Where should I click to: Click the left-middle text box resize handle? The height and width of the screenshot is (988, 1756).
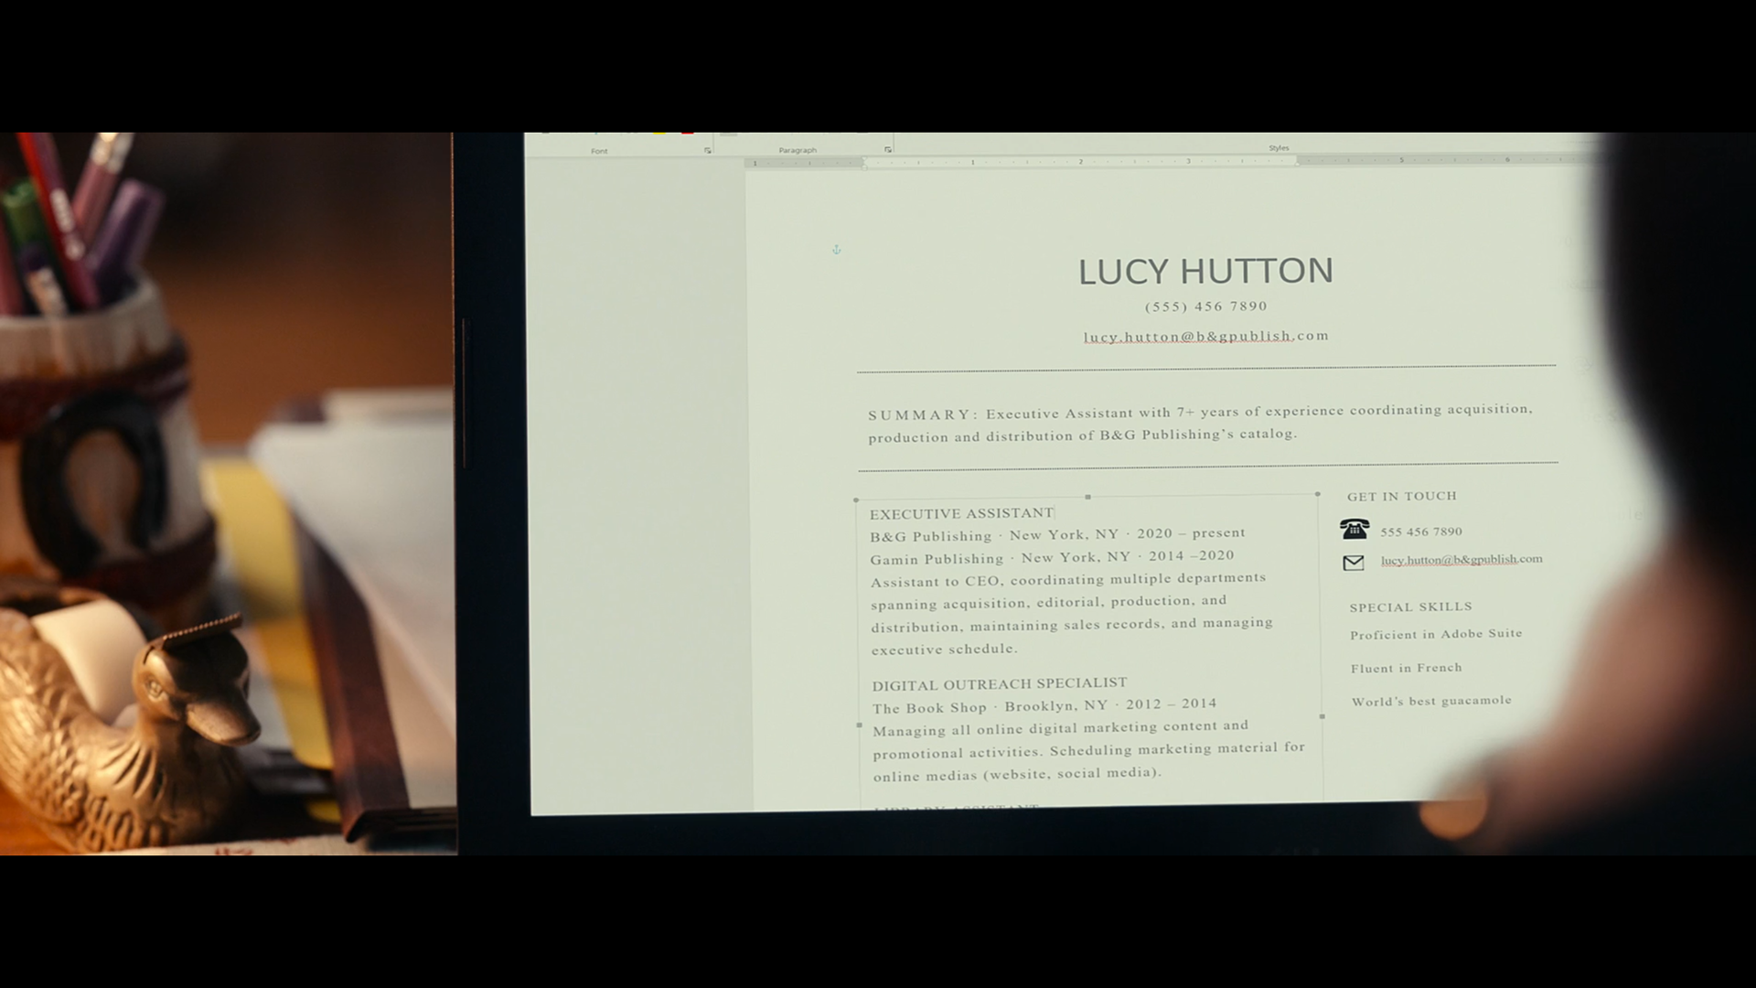click(x=859, y=725)
